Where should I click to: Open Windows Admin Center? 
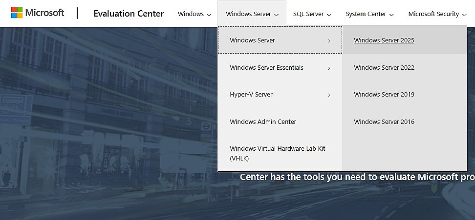click(280, 121)
